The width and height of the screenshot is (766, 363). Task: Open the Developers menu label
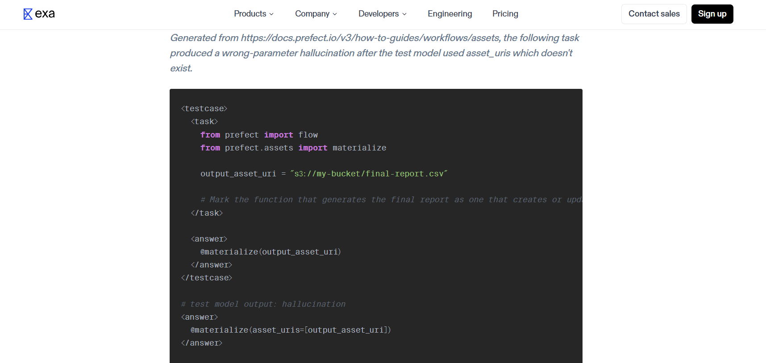[378, 14]
